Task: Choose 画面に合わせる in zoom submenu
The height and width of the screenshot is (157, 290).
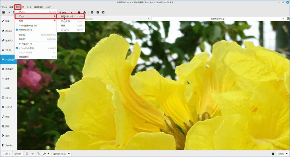Action: pos(70,16)
